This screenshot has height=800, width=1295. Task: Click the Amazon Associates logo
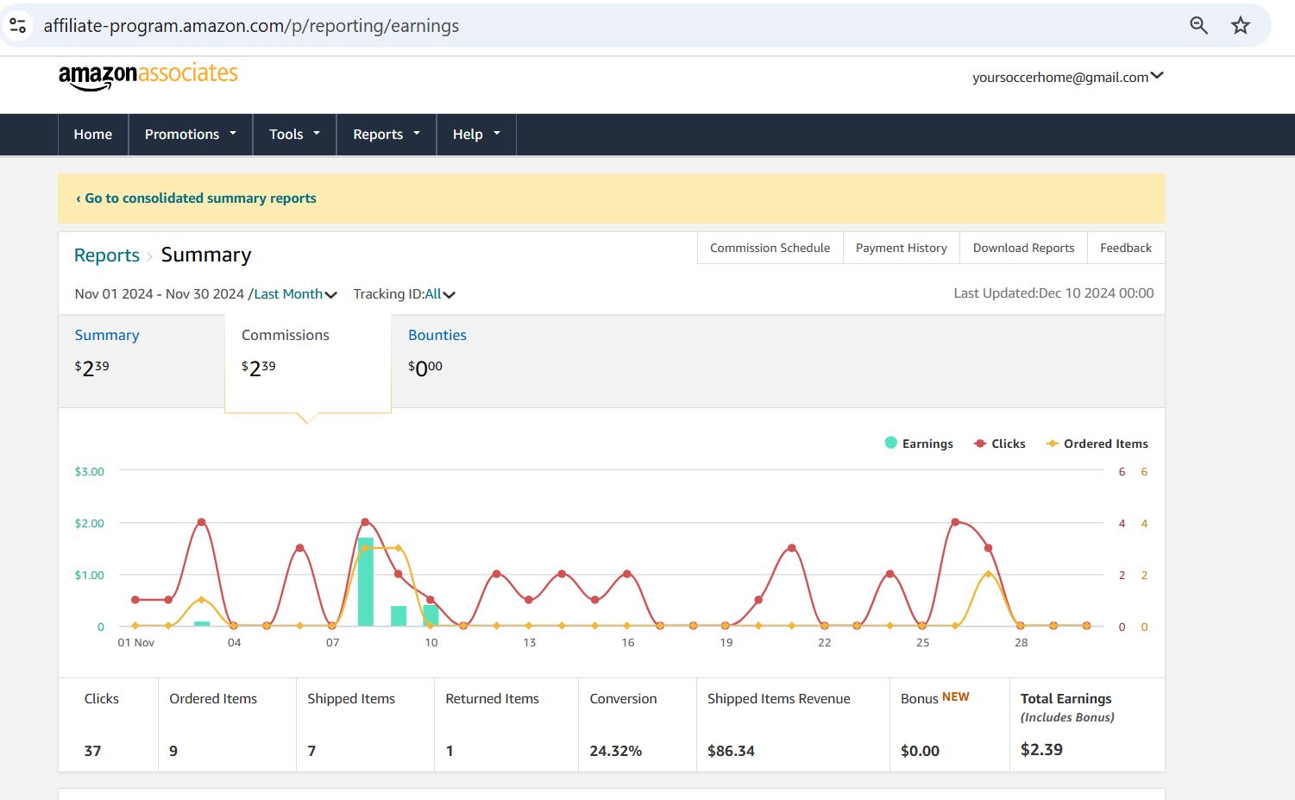pyautogui.click(x=148, y=76)
